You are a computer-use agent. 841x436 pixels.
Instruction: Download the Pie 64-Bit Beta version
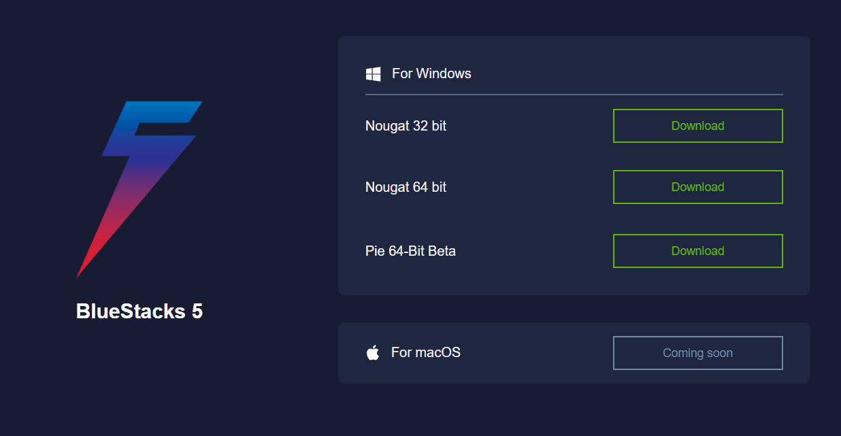(697, 251)
